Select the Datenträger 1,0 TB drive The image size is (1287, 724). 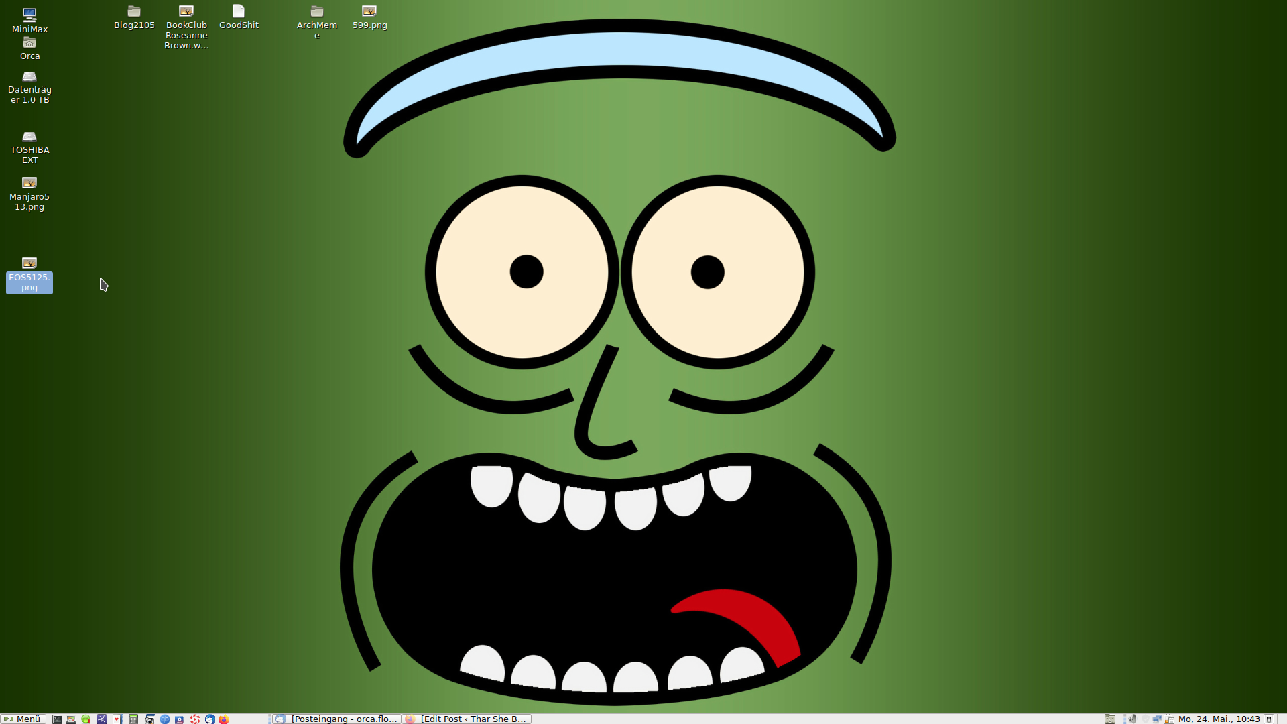29,87
